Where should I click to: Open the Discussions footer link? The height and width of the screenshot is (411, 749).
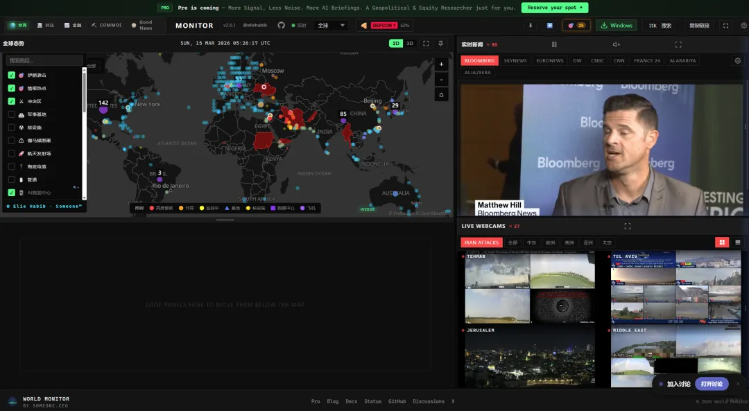[x=429, y=401]
